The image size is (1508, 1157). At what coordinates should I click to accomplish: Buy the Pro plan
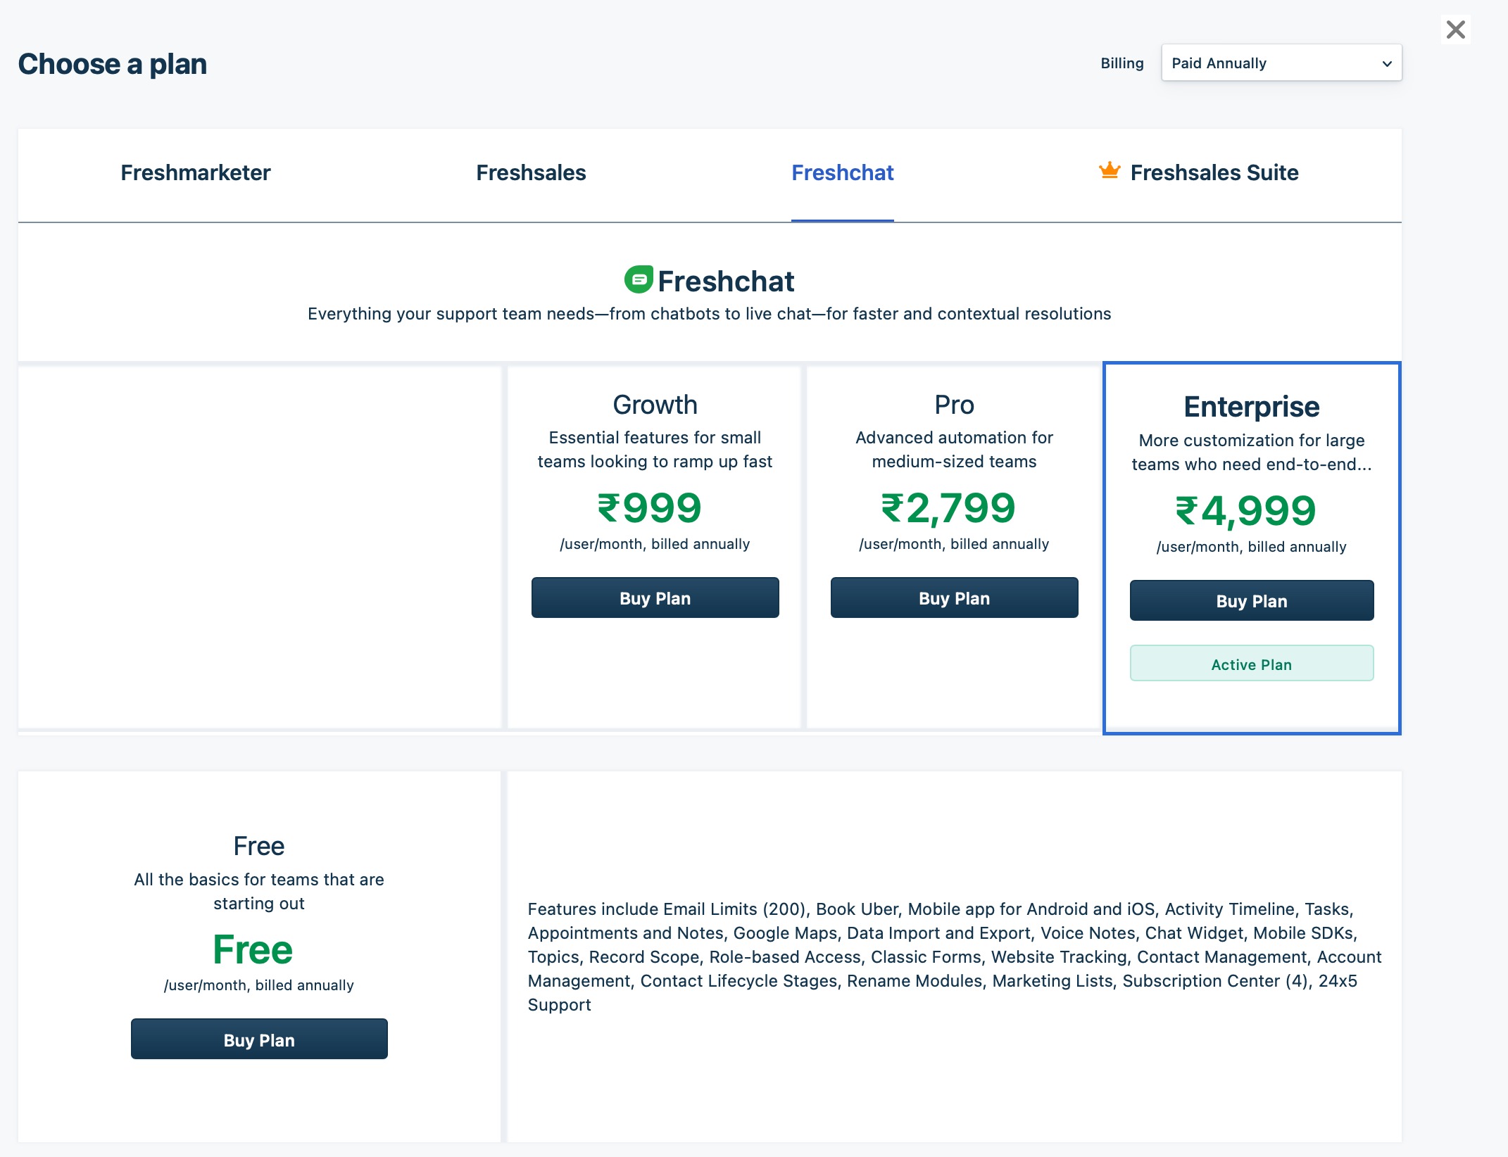tap(954, 598)
